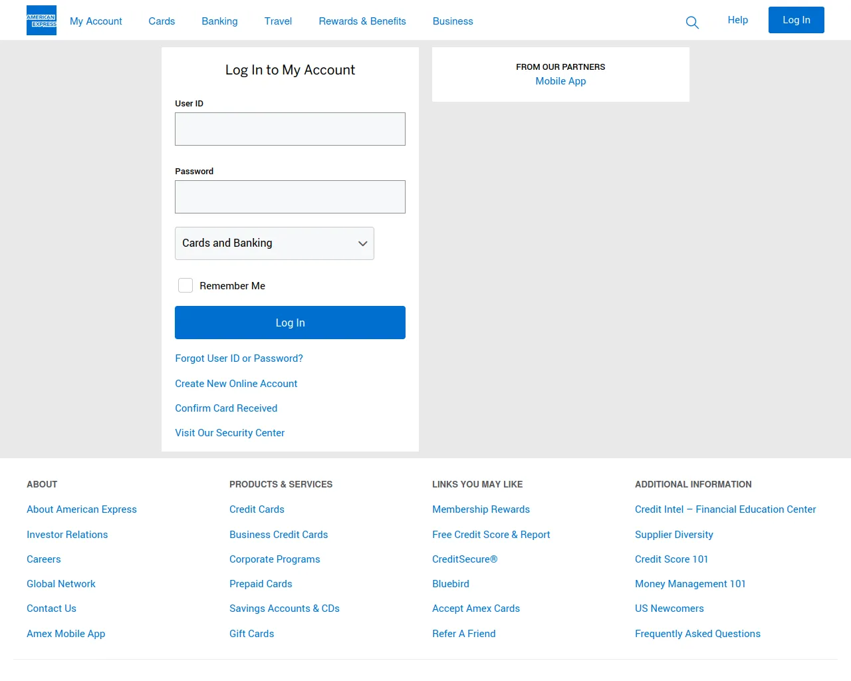Click the PRODUCTS & SERVICES footer heading
The image size is (851, 681).
coord(281,484)
